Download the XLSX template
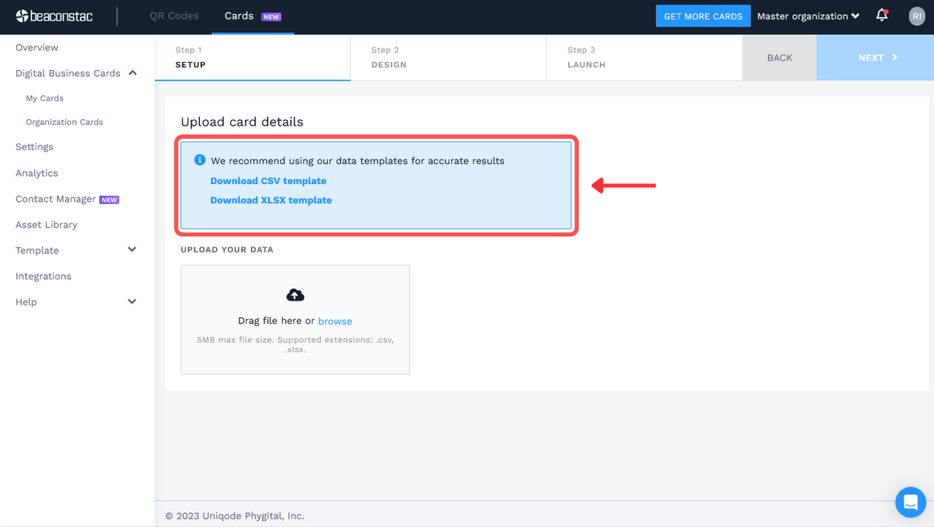 coord(271,200)
